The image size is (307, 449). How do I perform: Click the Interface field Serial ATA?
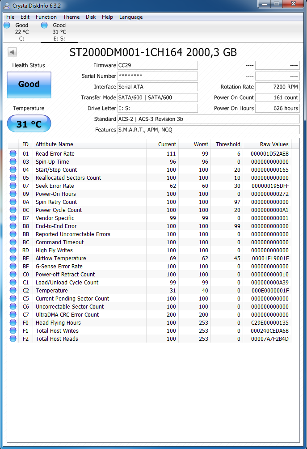click(158, 87)
